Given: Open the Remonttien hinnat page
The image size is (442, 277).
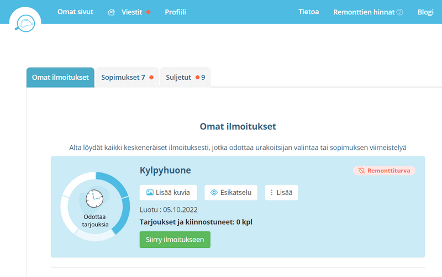Looking at the screenshot, I should (364, 12).
